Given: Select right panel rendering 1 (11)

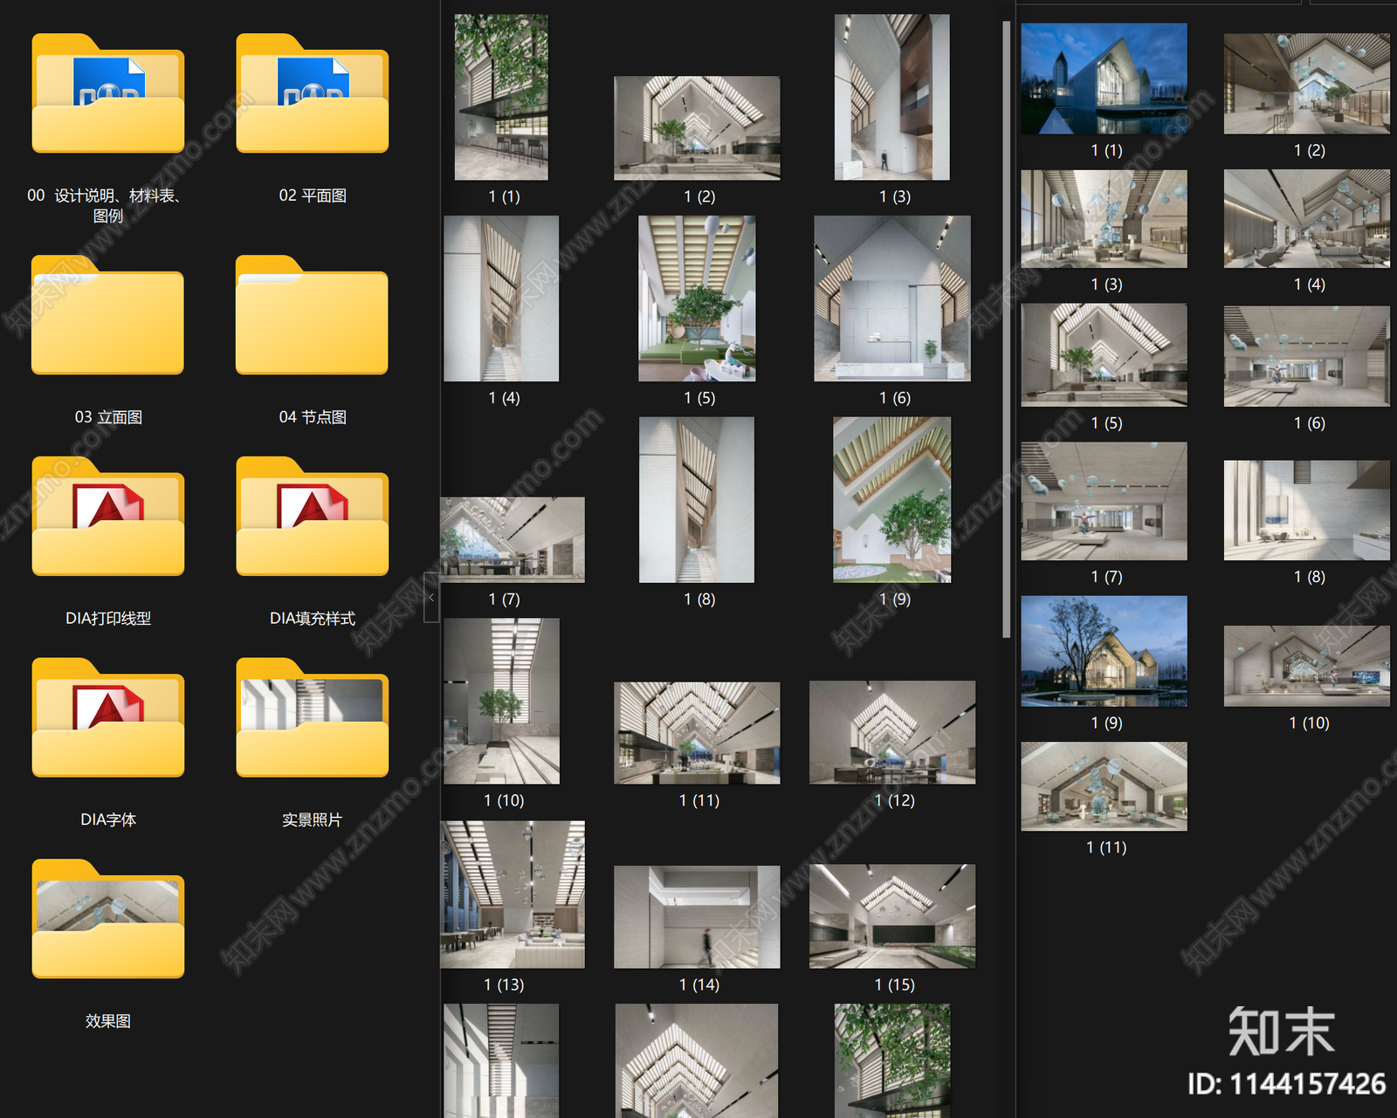Looking at the screenshot, I should (x=1104, y=786).
